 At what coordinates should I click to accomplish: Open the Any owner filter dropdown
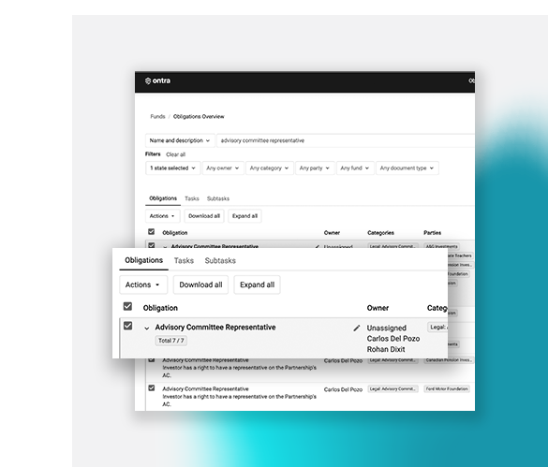pyautogui.click(x=223, y=168)
